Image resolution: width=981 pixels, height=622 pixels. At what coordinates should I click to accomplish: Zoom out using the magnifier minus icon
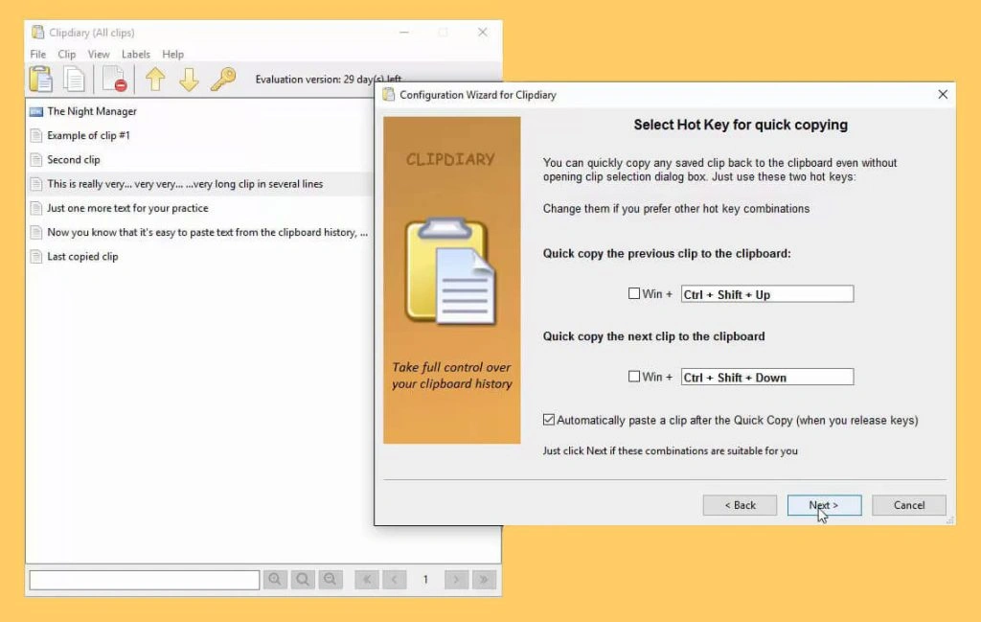tap(331, 579)
